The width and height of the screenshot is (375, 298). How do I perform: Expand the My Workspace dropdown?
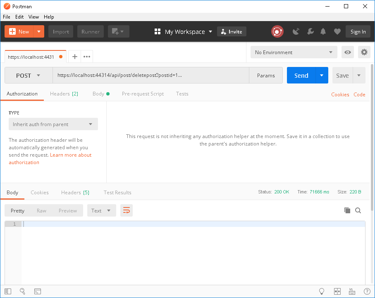[x=188, y=31]
